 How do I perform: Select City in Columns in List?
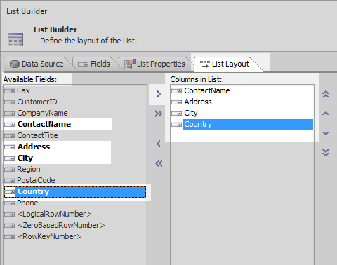pyautogui.click(x=191, y=113)
